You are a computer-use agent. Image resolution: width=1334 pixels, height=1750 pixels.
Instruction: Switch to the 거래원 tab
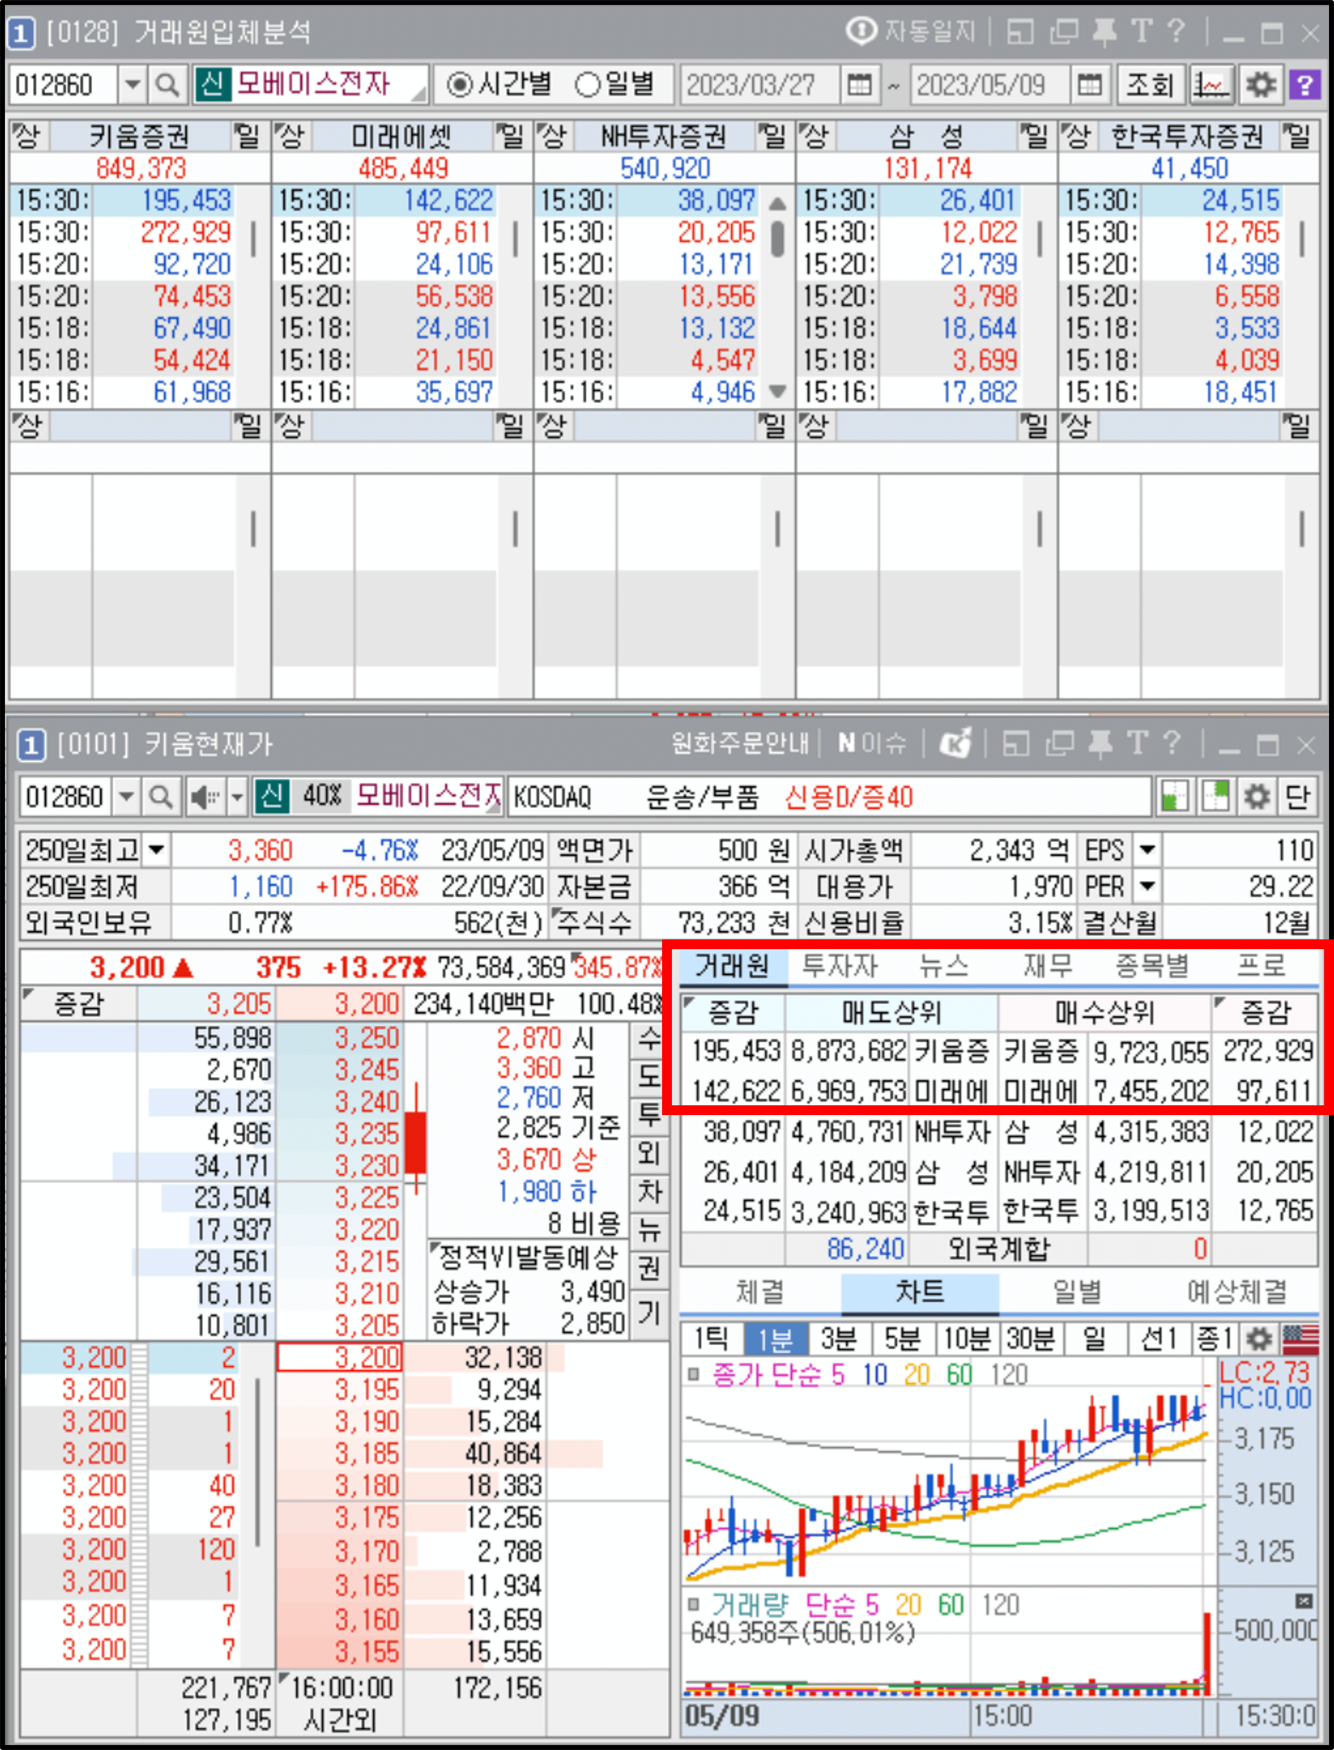[x=733, y=967]
